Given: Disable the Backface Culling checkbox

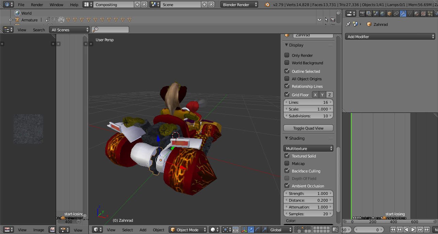Looking at the screenshot, I should [287, 171].
